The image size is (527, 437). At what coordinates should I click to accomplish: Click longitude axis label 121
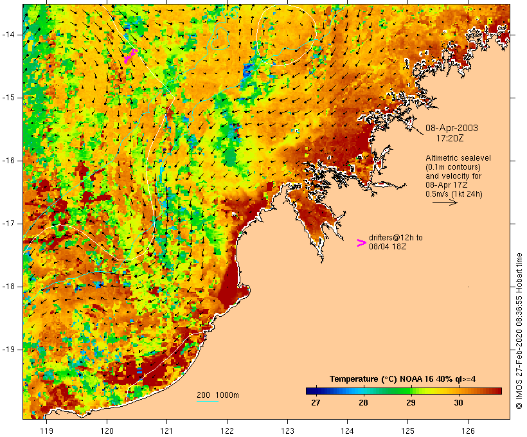tap(166, 431)
